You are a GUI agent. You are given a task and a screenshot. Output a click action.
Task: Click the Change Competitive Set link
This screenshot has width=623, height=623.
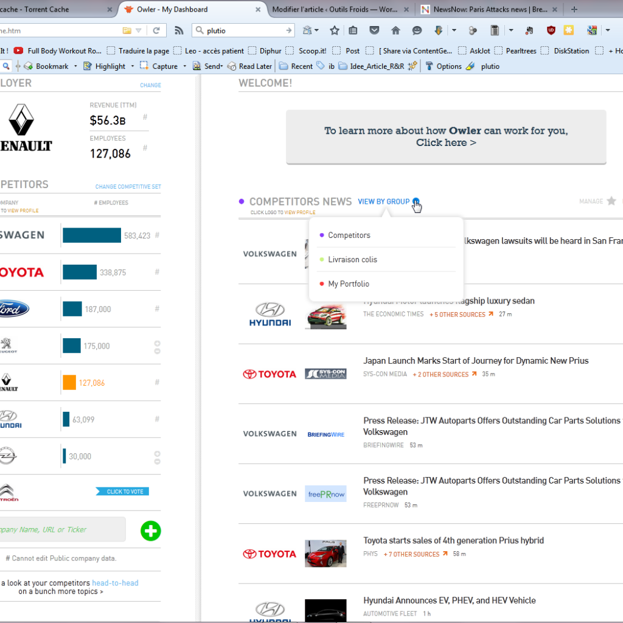click(128, 186)
